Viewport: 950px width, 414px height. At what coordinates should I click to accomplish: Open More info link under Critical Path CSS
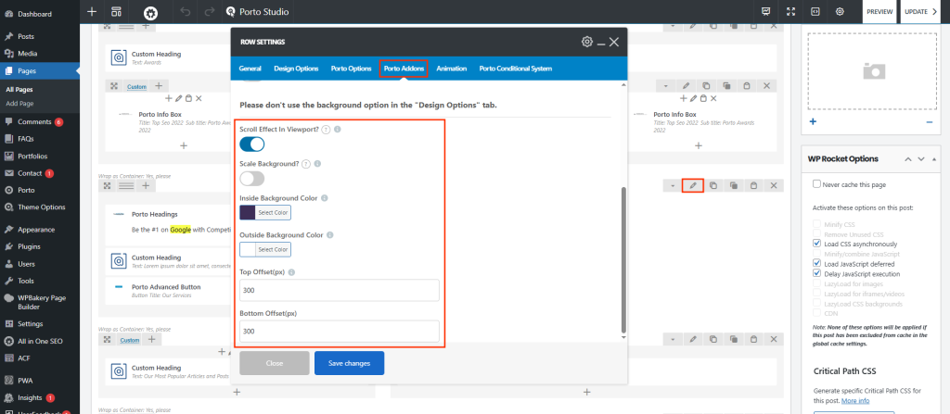click(x=855, y=401)
